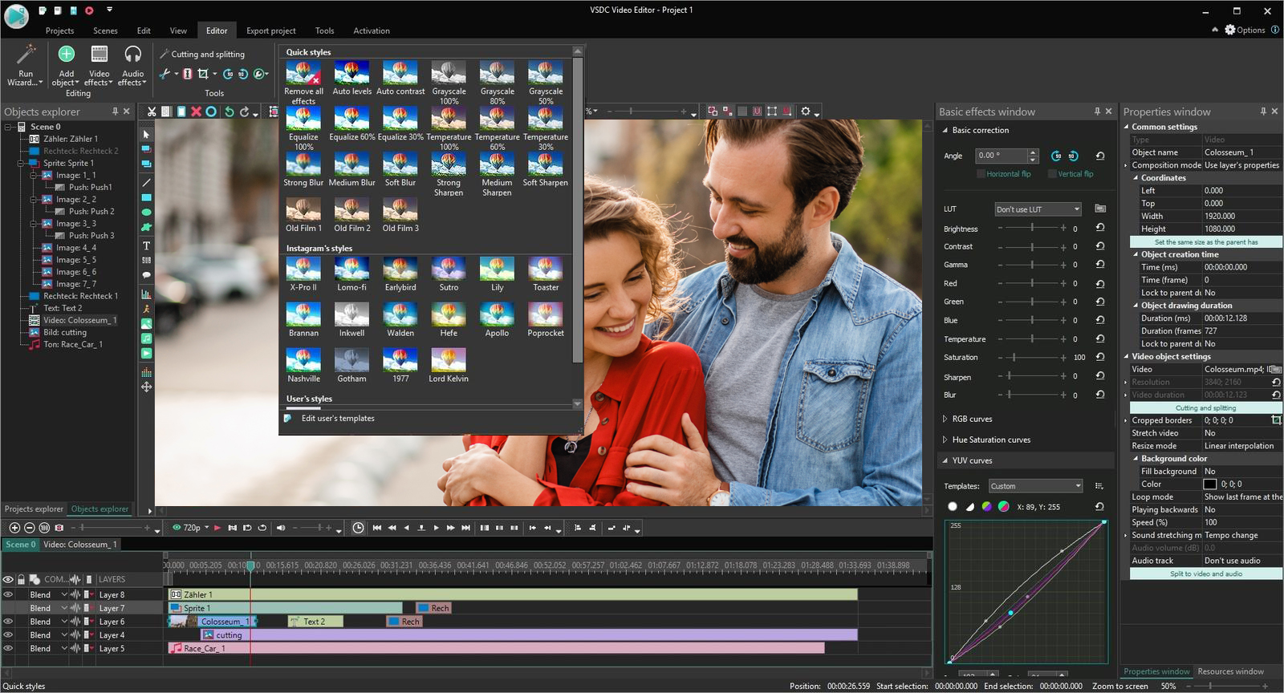Click the red delete icon in the editor toolbar

196,111
